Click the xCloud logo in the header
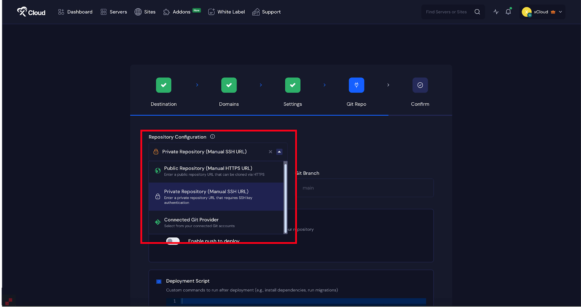581x307 pixels. 31,12
